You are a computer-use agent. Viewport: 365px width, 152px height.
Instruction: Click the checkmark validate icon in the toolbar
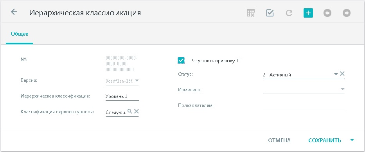[x=270, y=13]
